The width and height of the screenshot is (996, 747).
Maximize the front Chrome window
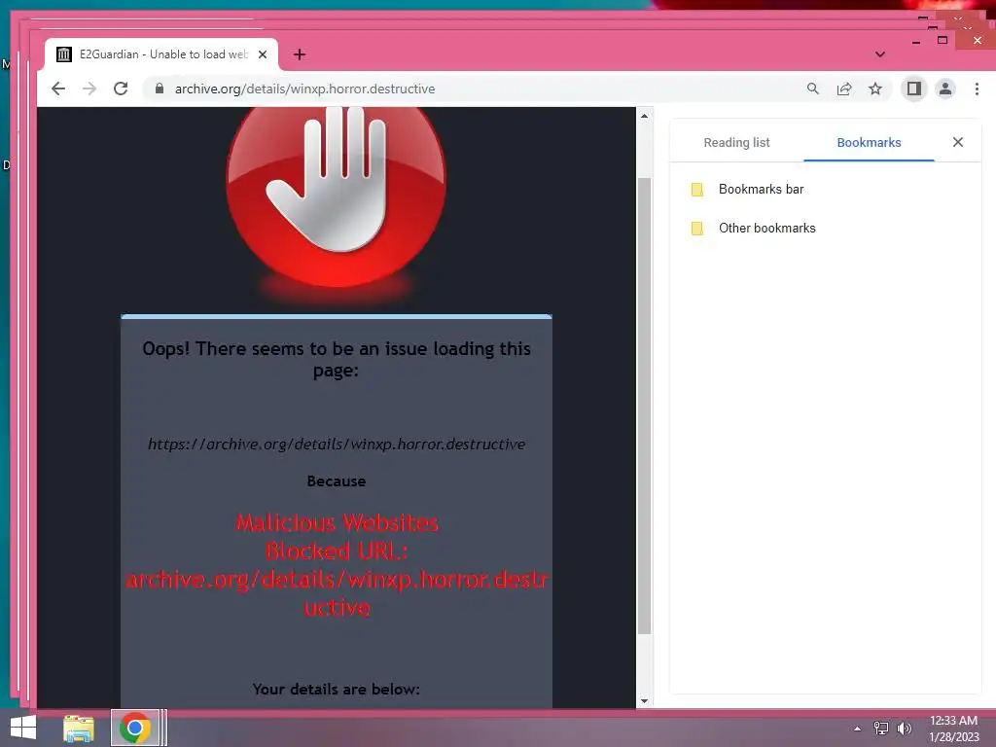click(943, 40)
